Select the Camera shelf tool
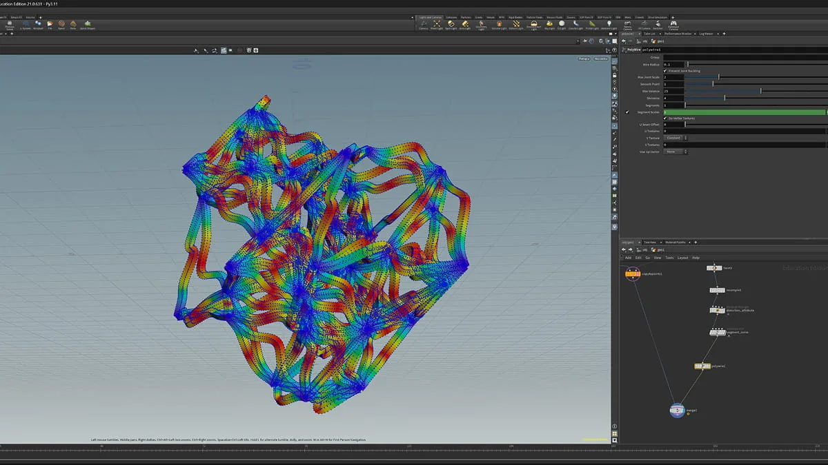Screen dimensions: 828x465 (x=423, y=25)
